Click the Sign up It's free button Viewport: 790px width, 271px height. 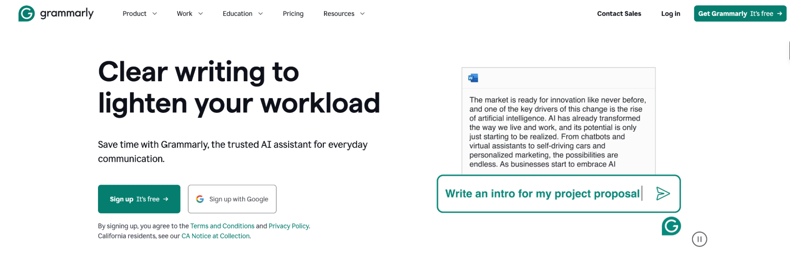139,199
